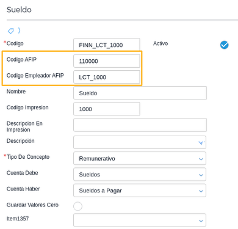Click the empty Descripcion En Impresion field
Image resolution: width=238 pixels, height=229 pixels.
140,125
